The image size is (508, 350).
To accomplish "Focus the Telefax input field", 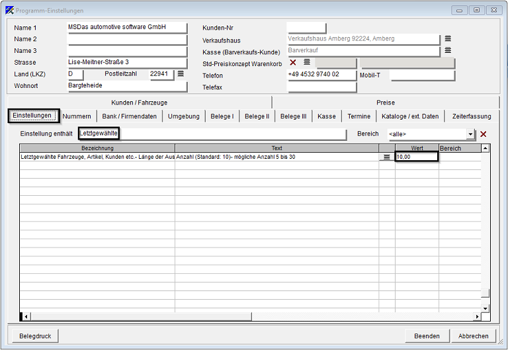I will [321, 87].
